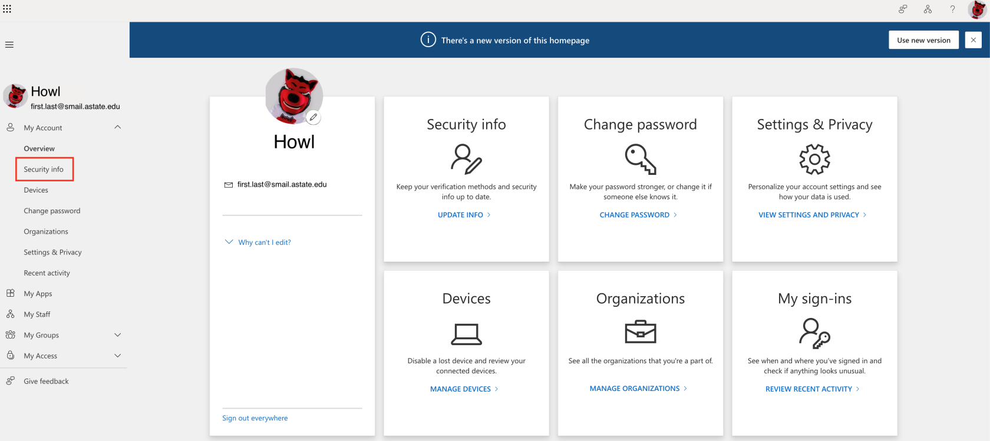Click the UPDATE INFO link
The height and width of the screenshot is (441, 990).
[464, 215]
